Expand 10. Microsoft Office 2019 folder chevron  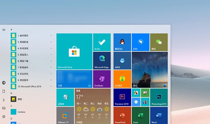(51, 86)
